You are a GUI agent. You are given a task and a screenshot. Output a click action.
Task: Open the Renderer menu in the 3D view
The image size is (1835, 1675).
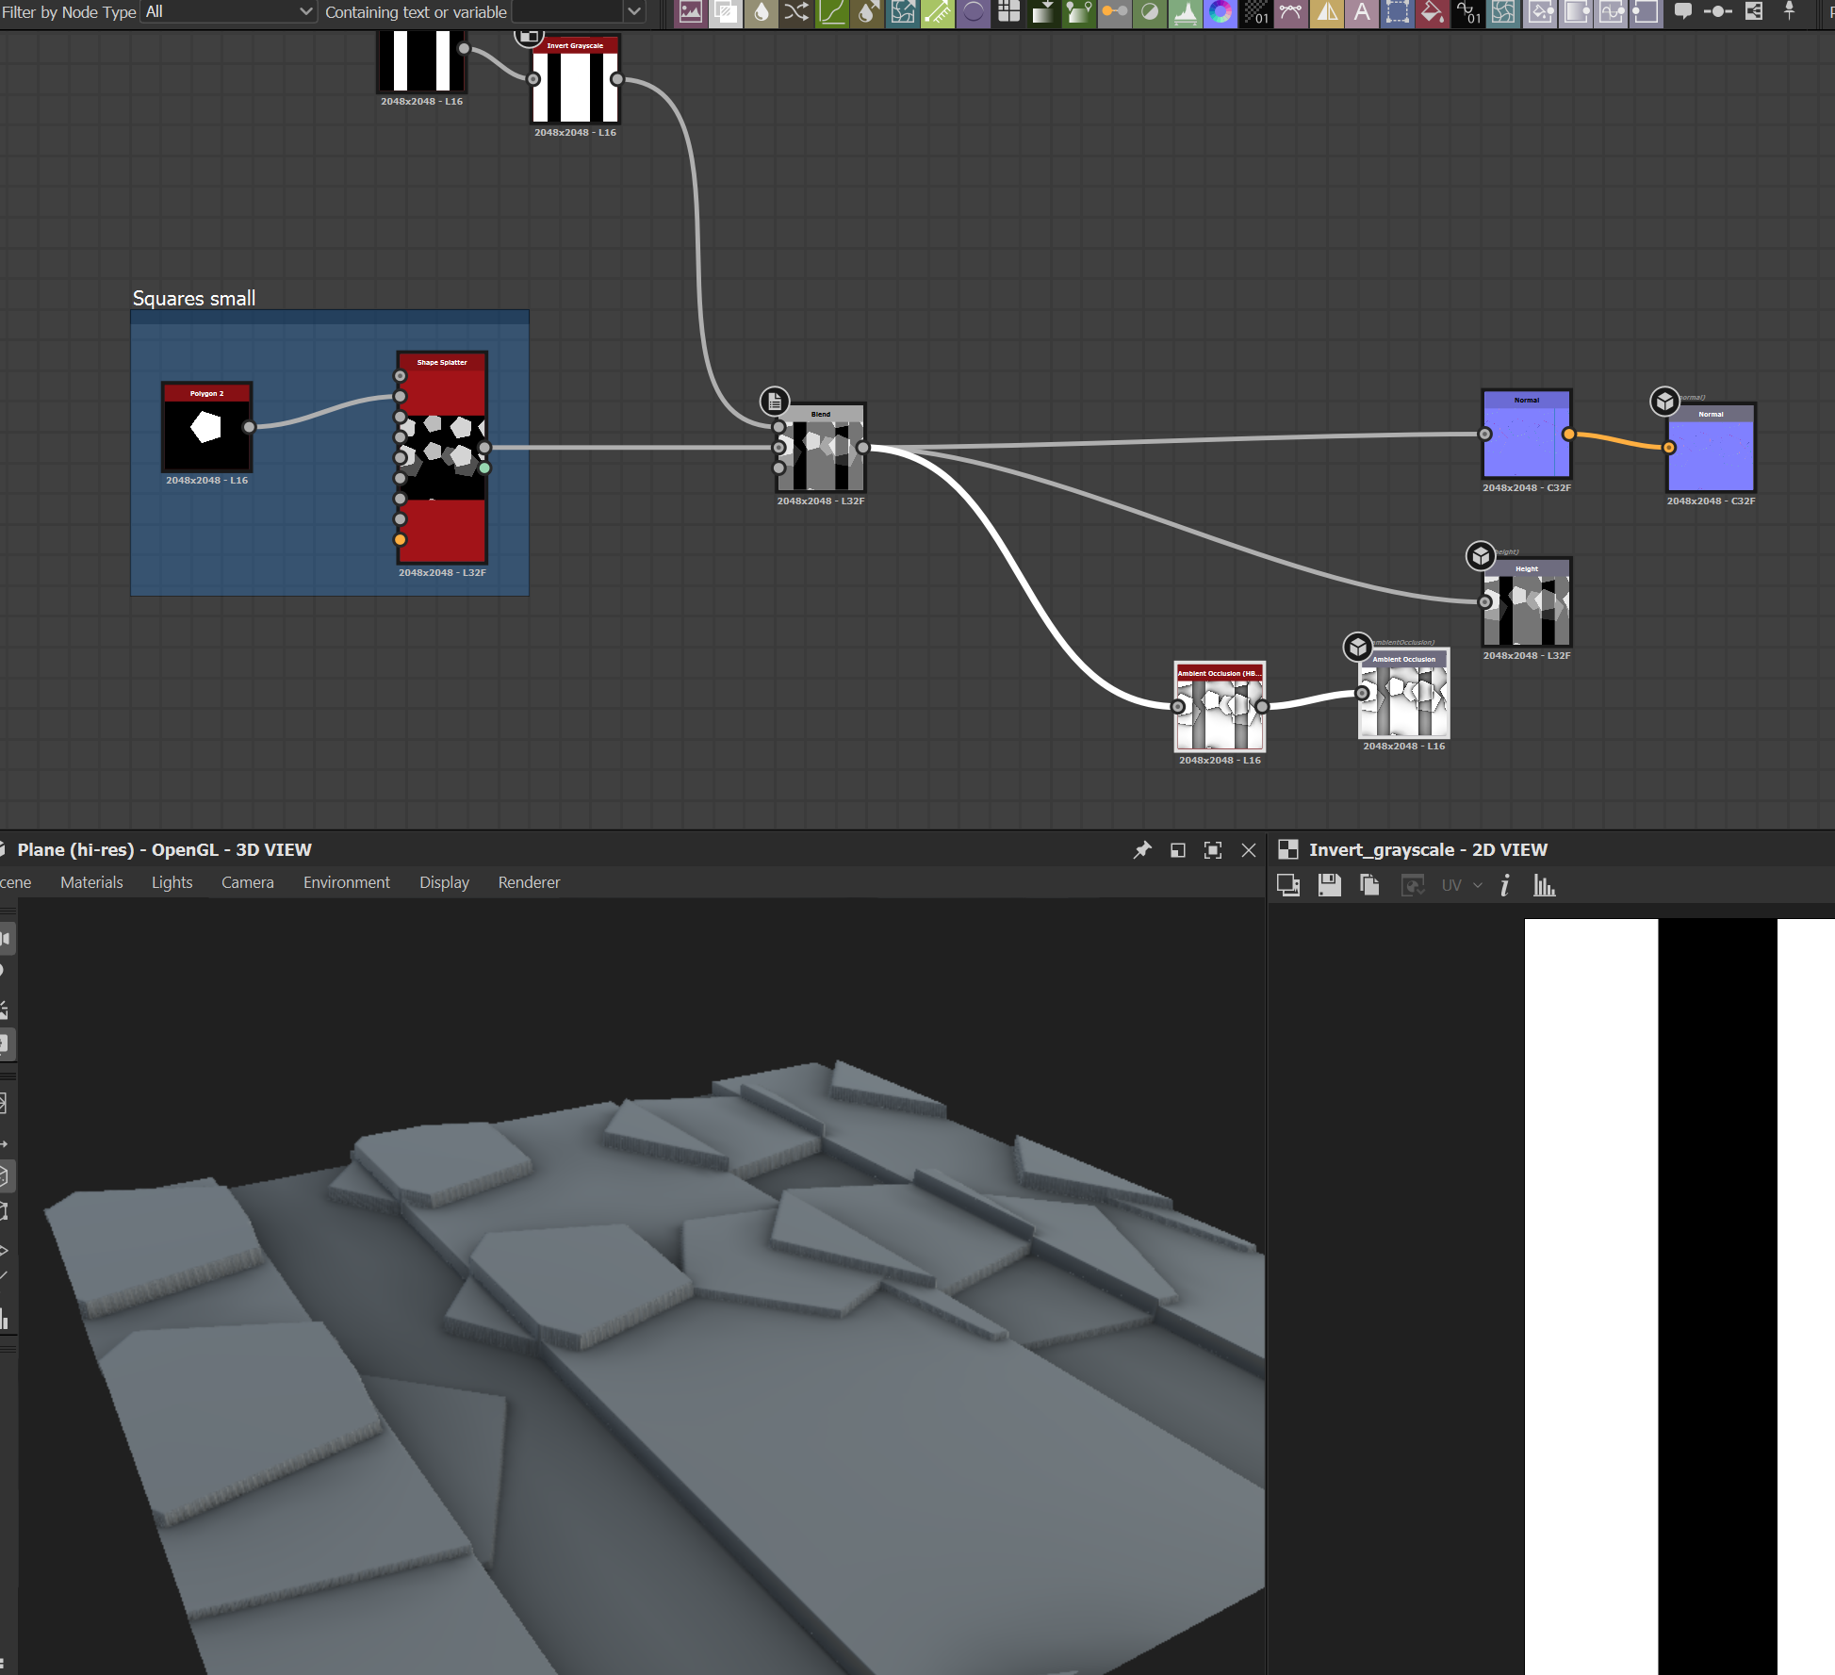(x=528, y=882)
